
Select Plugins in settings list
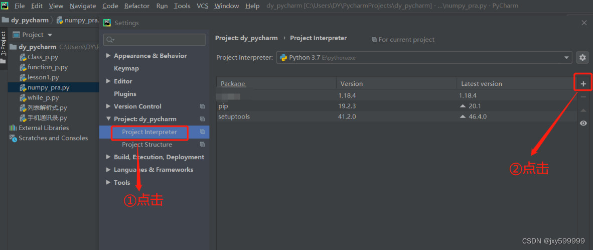click(125, 94)
